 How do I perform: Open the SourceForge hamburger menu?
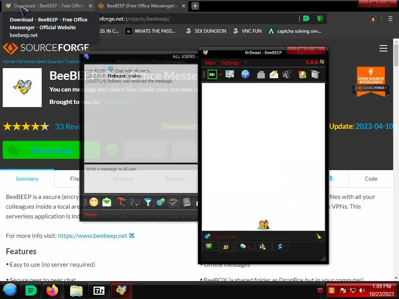383,48
